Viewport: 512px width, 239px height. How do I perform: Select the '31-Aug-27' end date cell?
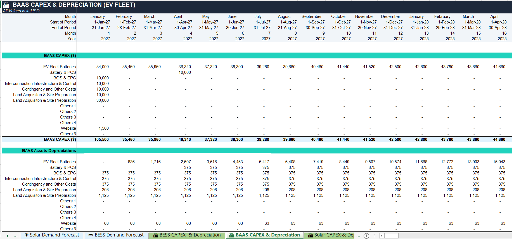(x=287, y=28)
